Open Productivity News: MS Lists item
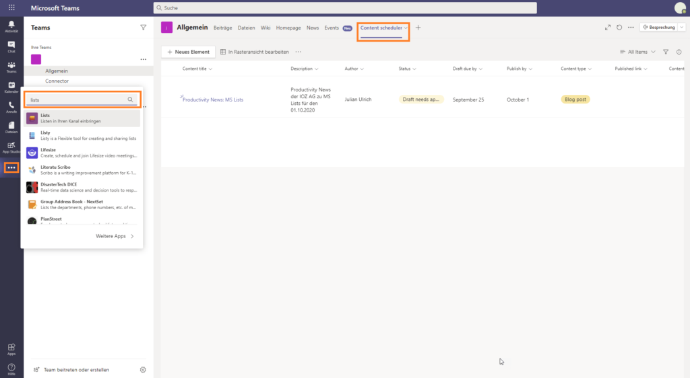The width and height of the screenshot is (690, 378). tap(213, 100)
